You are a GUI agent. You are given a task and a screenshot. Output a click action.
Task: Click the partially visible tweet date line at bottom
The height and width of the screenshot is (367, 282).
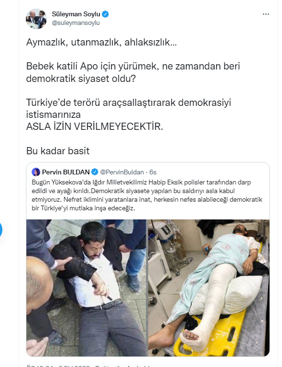[94, 366]
